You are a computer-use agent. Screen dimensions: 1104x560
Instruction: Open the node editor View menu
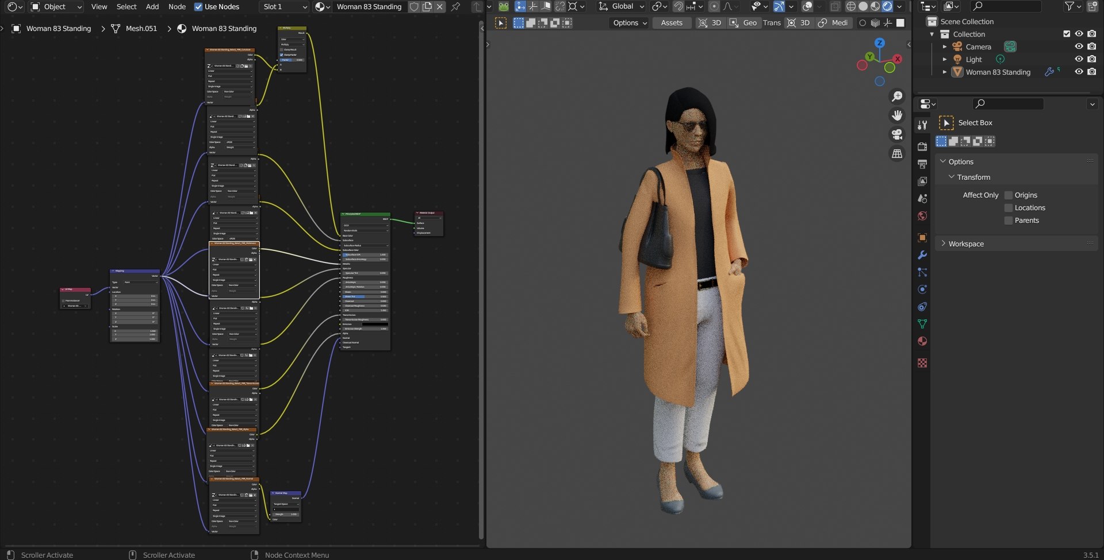click(x=99, y=7)
